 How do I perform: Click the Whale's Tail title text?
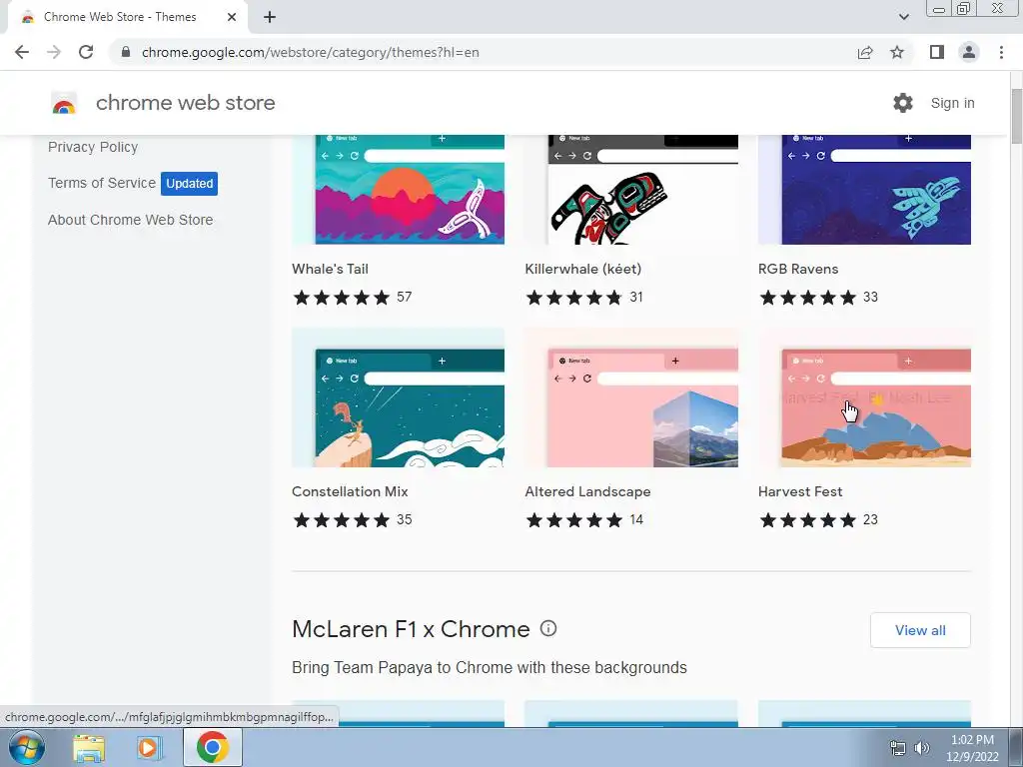point(330,269)
